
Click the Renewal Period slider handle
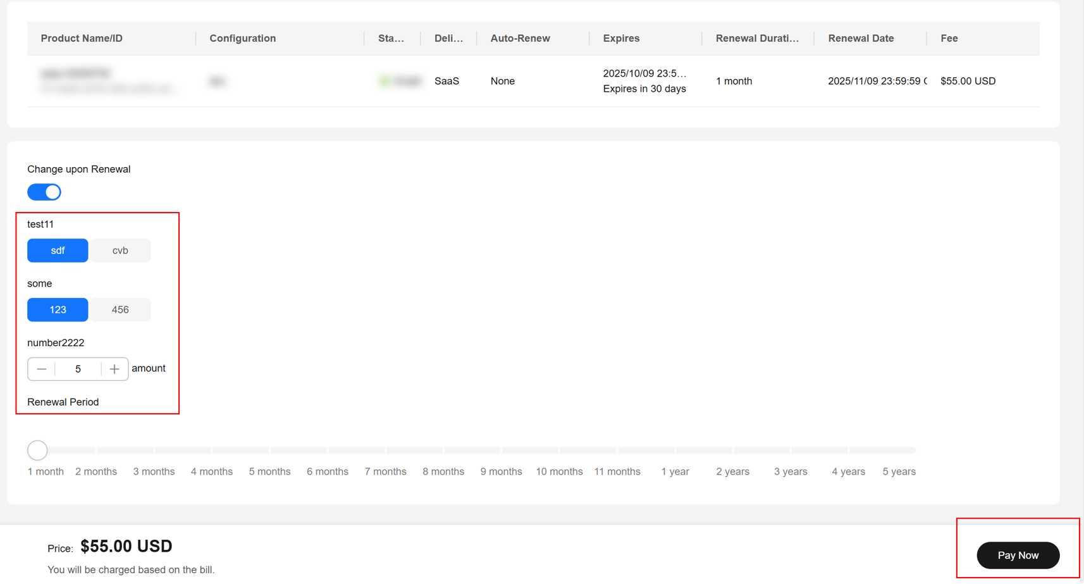coord(37,450)
